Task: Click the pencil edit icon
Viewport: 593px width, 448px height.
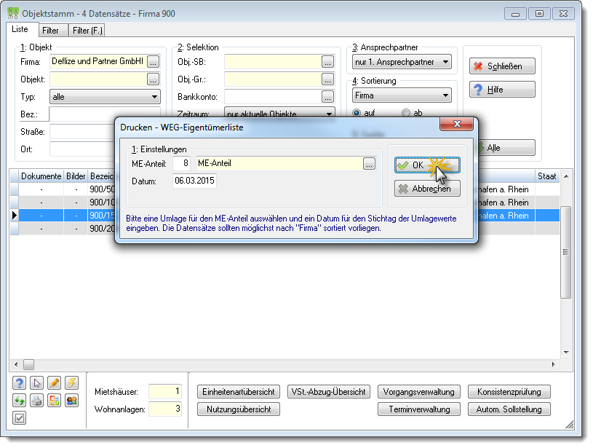Action: click(x=54, y=383)
